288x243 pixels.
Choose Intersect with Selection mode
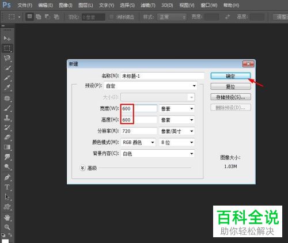pyautogui.click(x=56, y=17)
